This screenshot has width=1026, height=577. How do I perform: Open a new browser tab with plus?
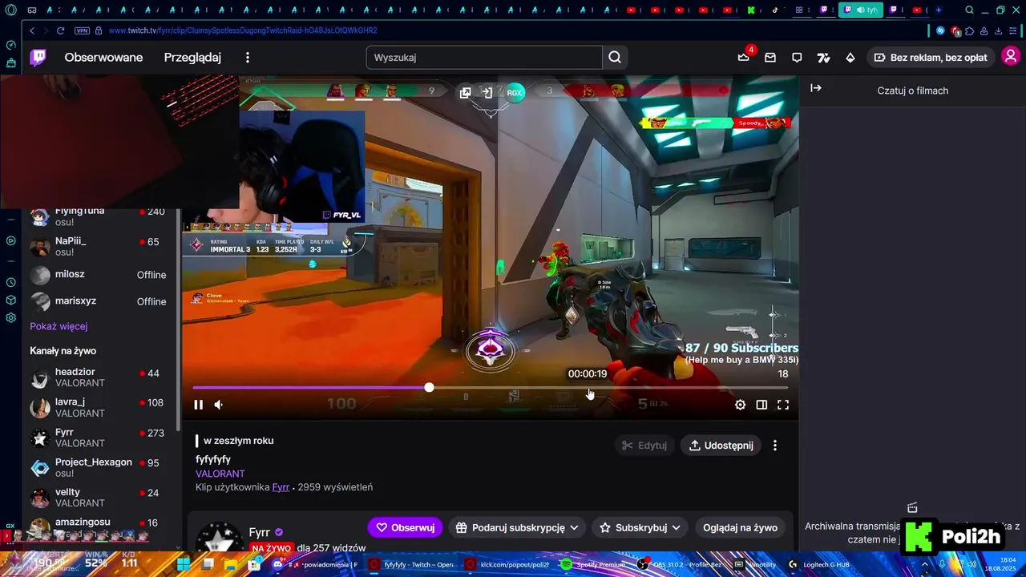click(939, 10)
